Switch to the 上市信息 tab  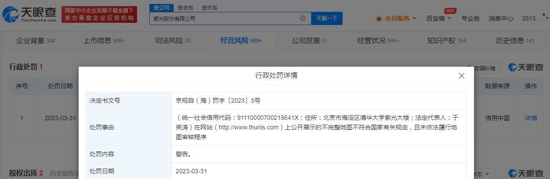(104, 41)
